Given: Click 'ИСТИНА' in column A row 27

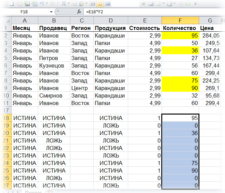Looking at the screenshot, I should tap(25, 185).
